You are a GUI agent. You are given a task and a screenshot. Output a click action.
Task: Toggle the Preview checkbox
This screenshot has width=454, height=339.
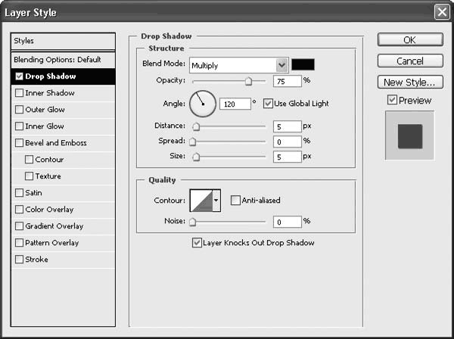click(x=391, y=100)
